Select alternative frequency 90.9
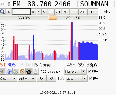 102,23
